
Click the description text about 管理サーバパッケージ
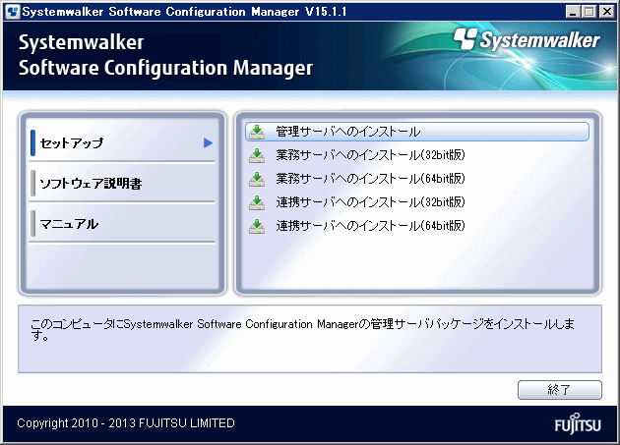tap(302, 330)
